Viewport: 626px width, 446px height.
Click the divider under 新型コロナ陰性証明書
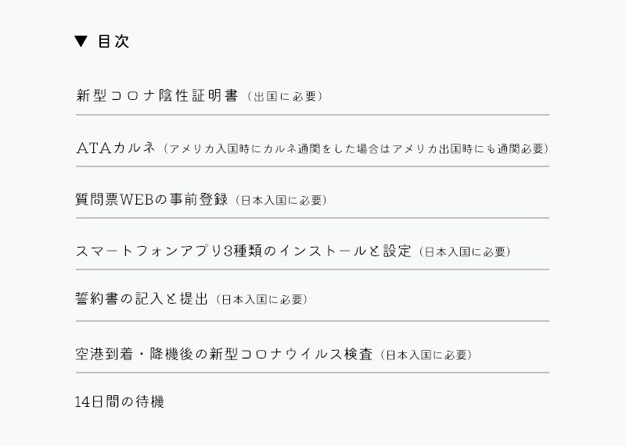click(312, 115)
